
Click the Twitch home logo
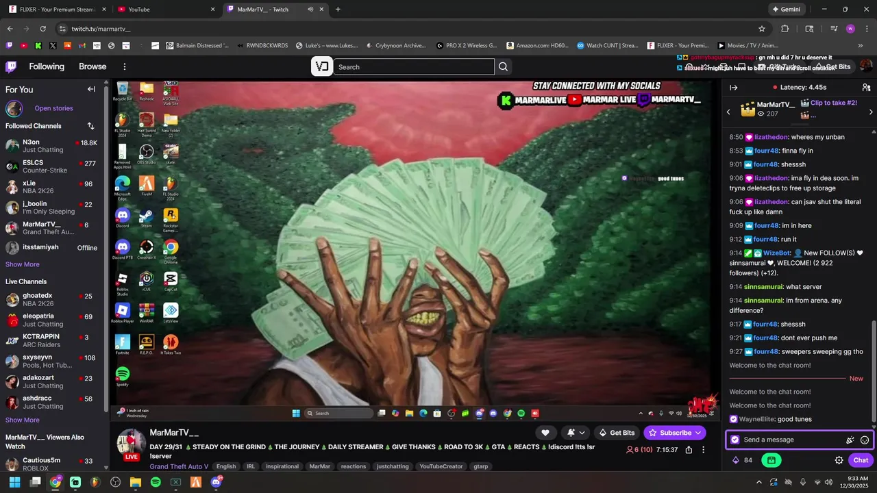tap(11, 66)
